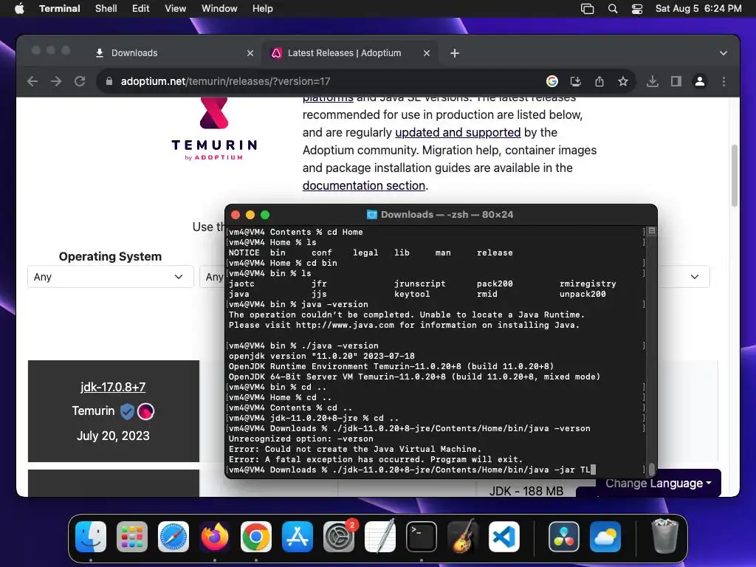
Task: Open Launchpad from the Dock
Action: pyautogui.click(x=132, y=537)
